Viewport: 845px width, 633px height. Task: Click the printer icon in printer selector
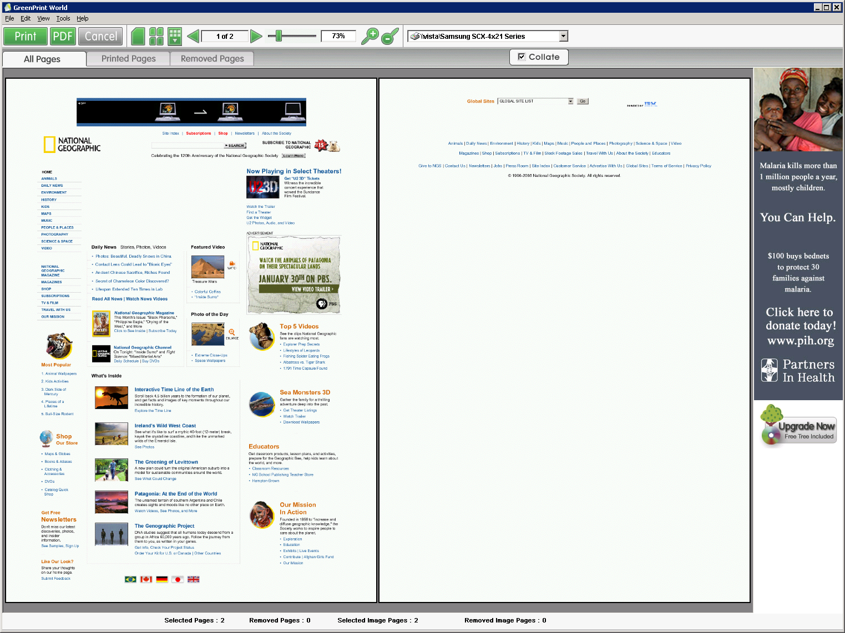[414, 37]
